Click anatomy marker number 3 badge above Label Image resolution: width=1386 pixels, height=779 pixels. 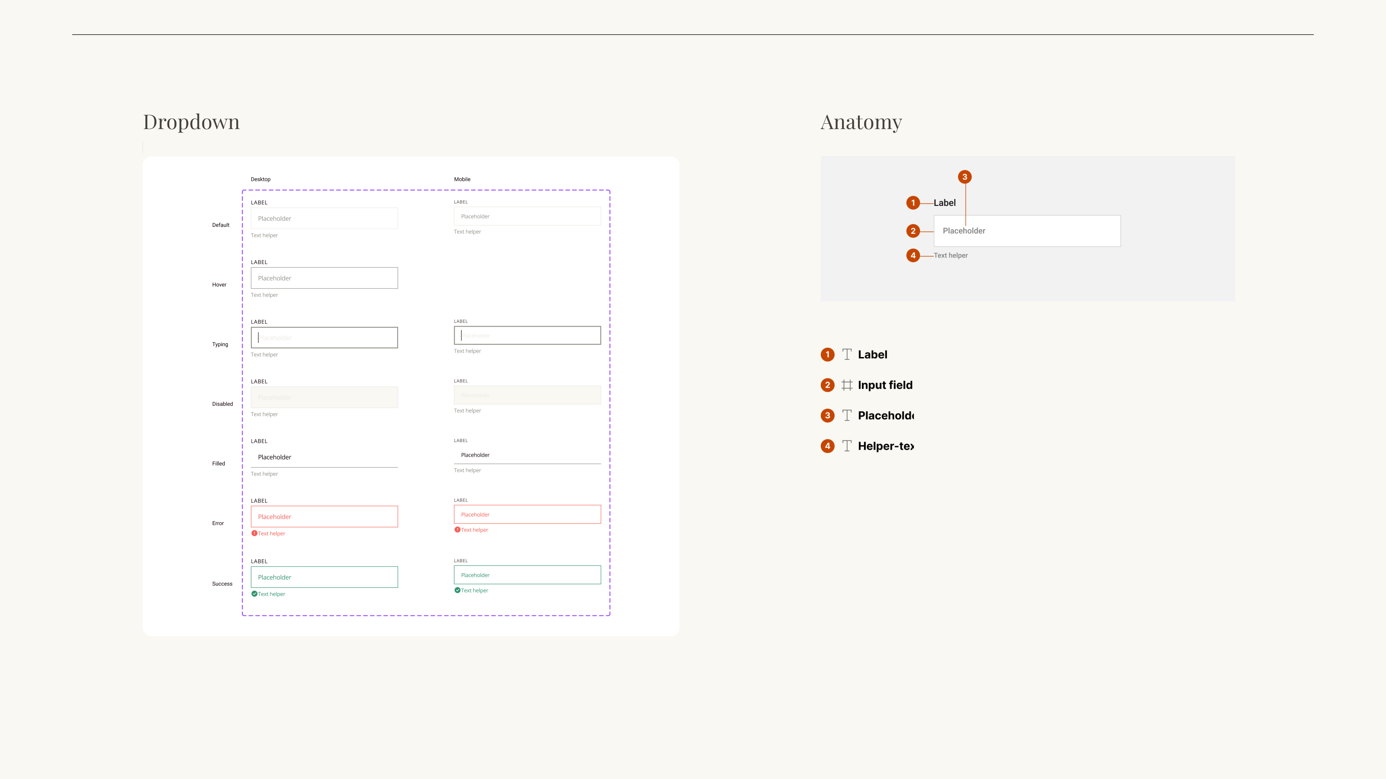[965, 177]
